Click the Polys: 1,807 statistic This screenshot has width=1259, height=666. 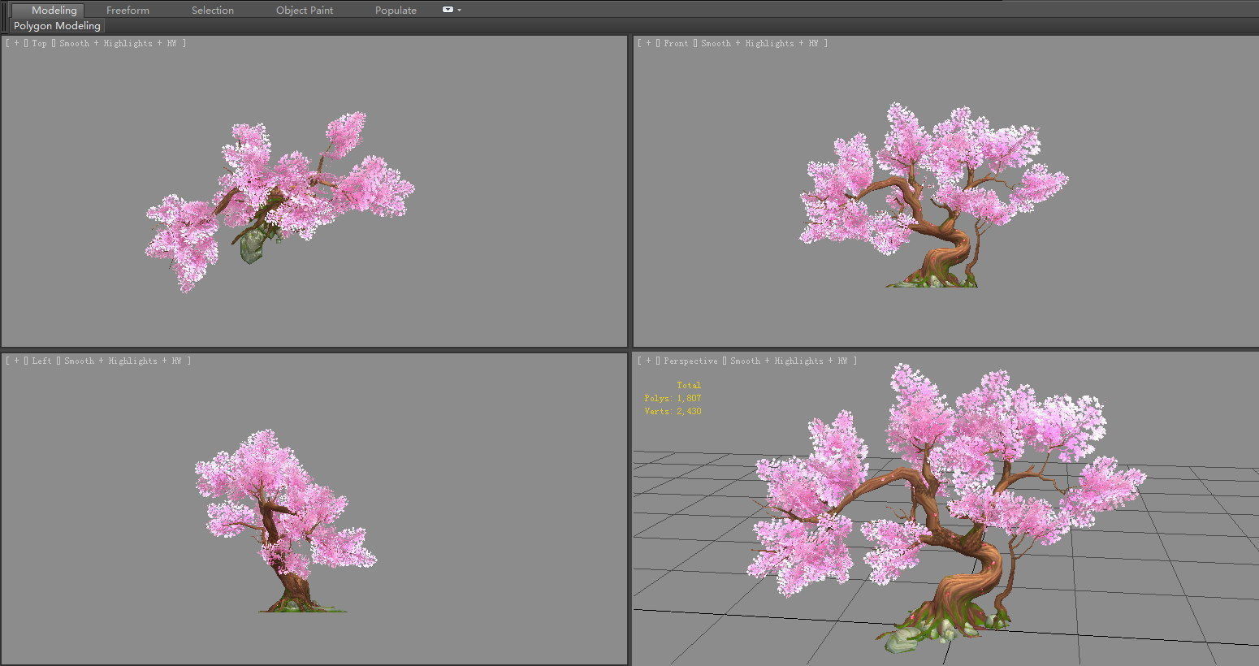pos(673,398)
